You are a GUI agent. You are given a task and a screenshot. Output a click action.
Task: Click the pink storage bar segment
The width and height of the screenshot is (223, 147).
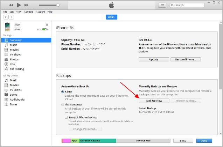(x=66, y=141)
